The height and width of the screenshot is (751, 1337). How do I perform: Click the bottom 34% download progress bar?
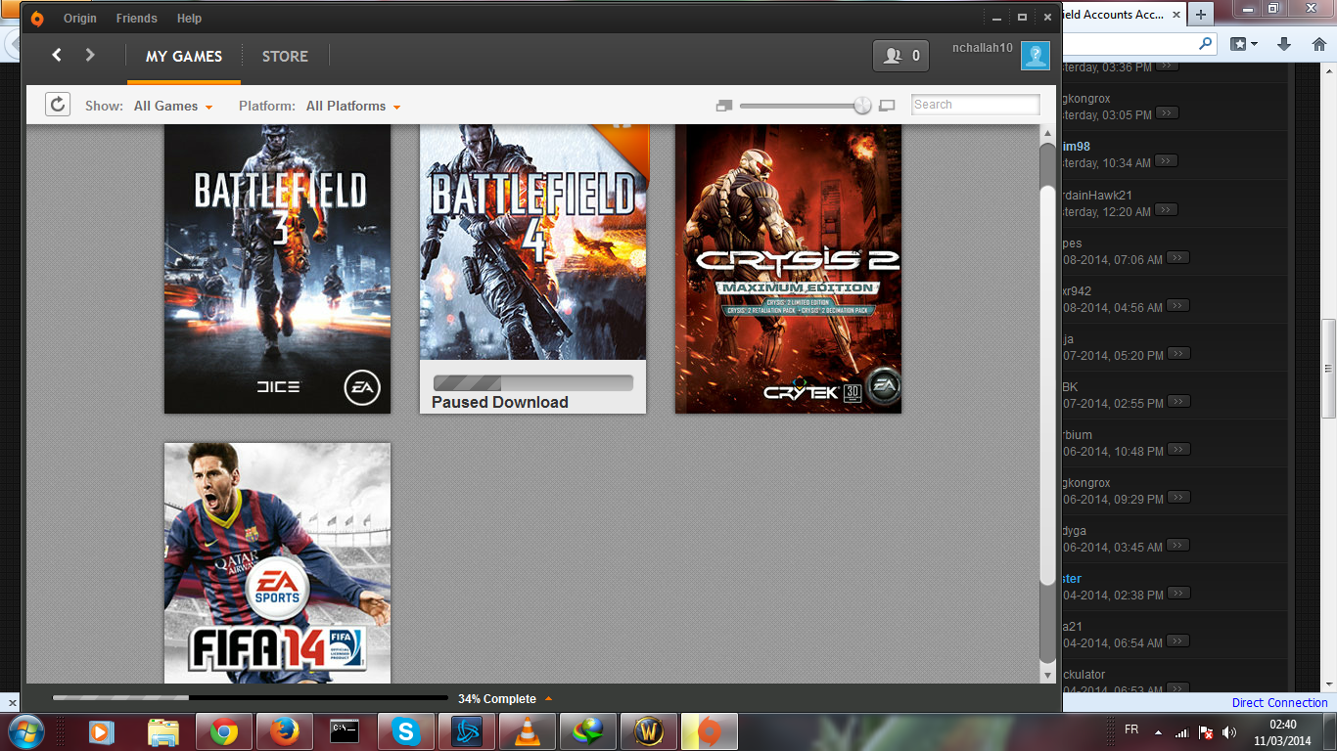coord(250,698)
